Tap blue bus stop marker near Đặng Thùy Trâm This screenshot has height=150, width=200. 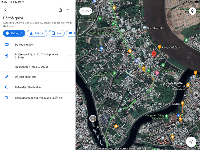coord(178,115)
